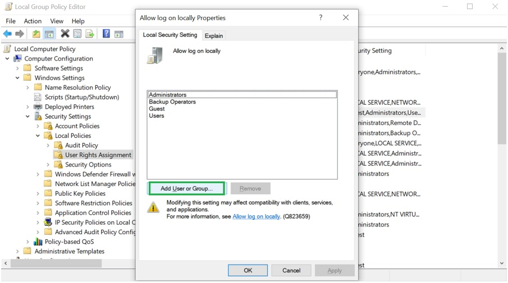
Task: Click the blue Help question mark icon
Action: coord(106,34)
